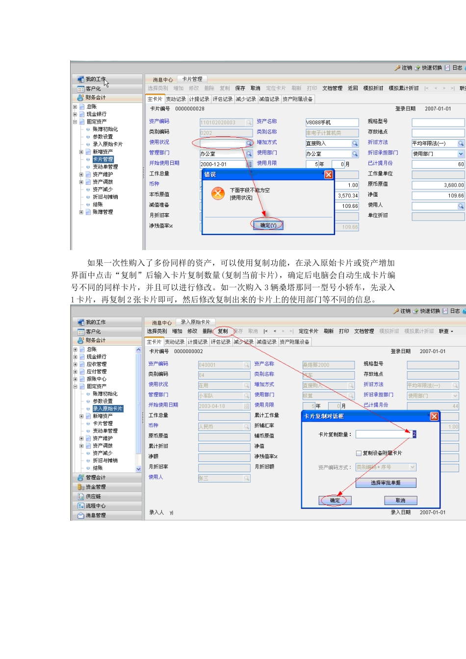
Task: Click the 选择审批单据 button
Action: click(386, 483)
